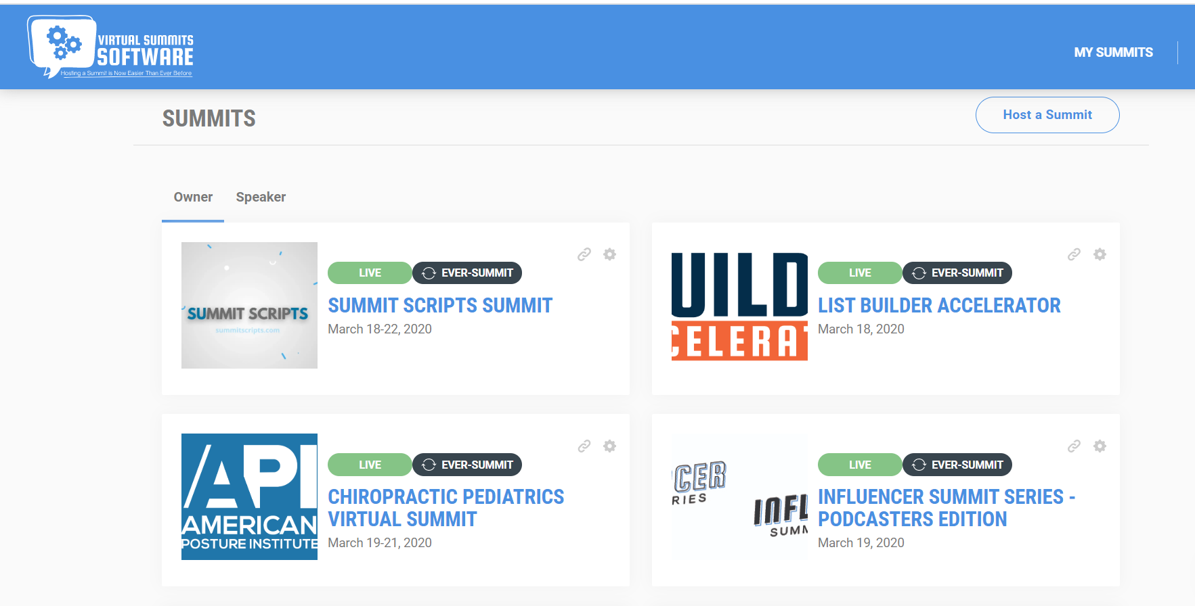Open gear settings for List Builder Accelerator
Screen dimensions: 1195x606
[x=1100, y=254]
